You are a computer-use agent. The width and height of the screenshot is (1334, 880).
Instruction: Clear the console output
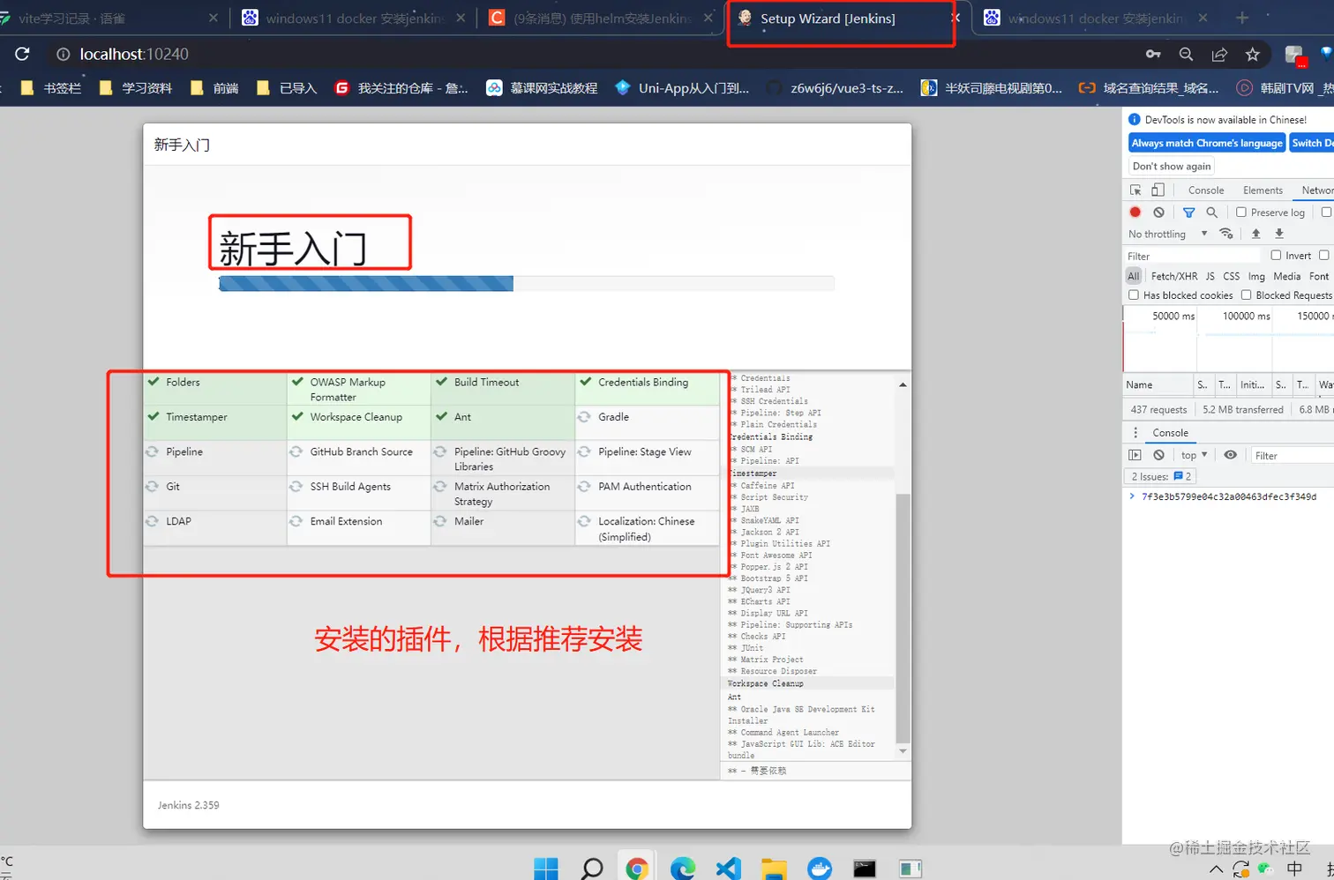[x=1158, y=455]
